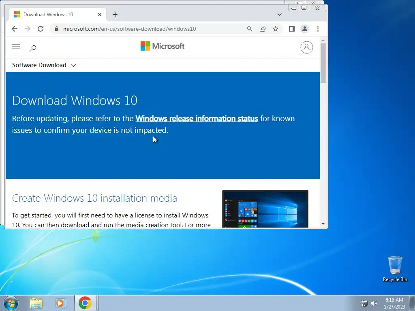
Task: Open a new tab with plus button
Action: click(x=115, y=15)
